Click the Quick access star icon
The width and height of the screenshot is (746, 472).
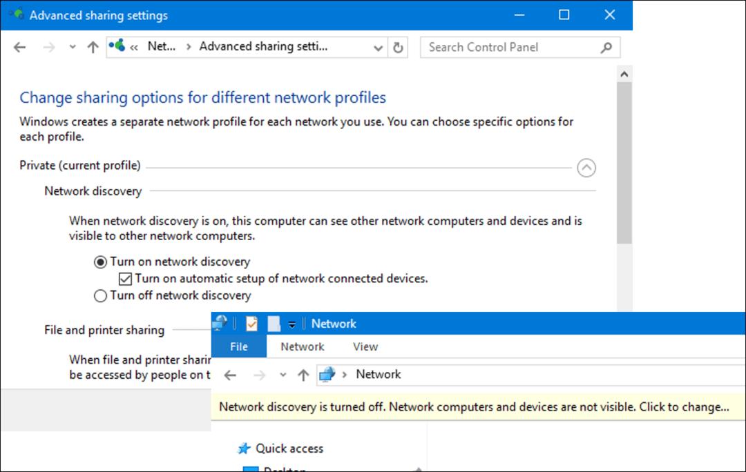tap(243, 449)
